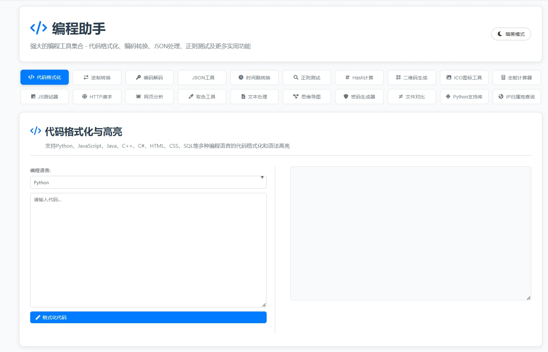548x352 pixels.
Task: Click the QR code icon on 二维码生成
Action: 398,77
